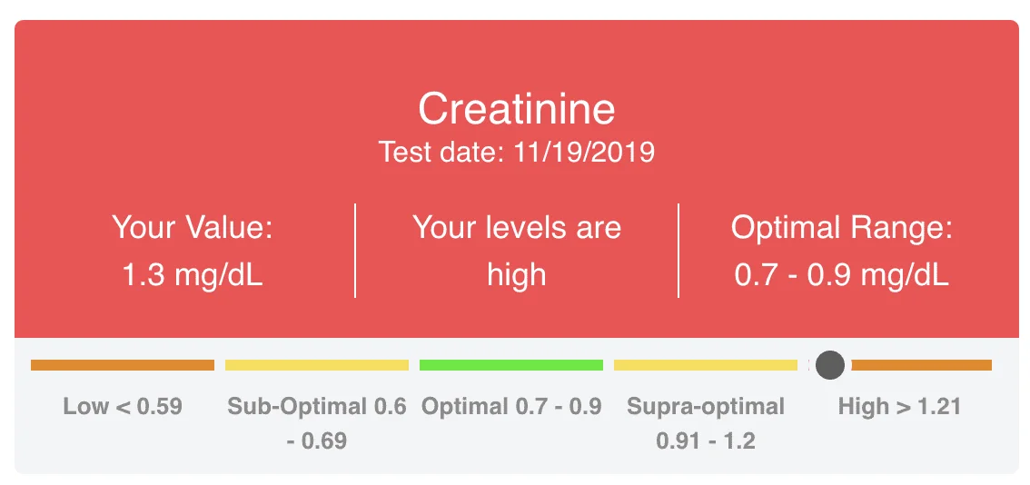Click the Sub-Optimal 0.6 - 0.69 label
The width and height of the screenshot is (1030, 485).
coord(317,423)
